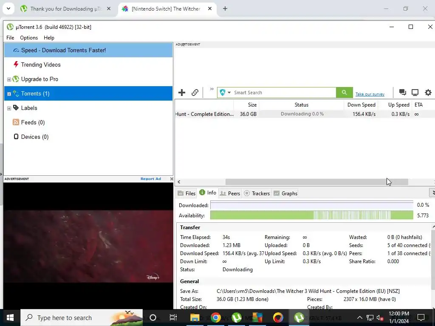Sort by Up Speed column header

[x=395, y=105]
